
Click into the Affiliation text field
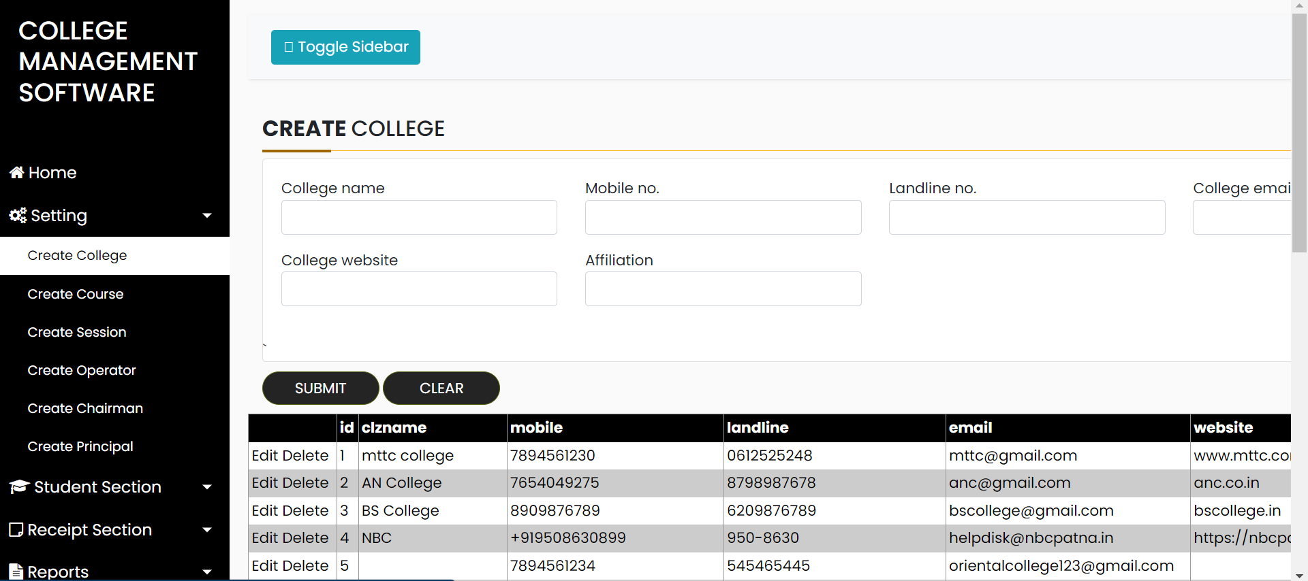(723, 289)
